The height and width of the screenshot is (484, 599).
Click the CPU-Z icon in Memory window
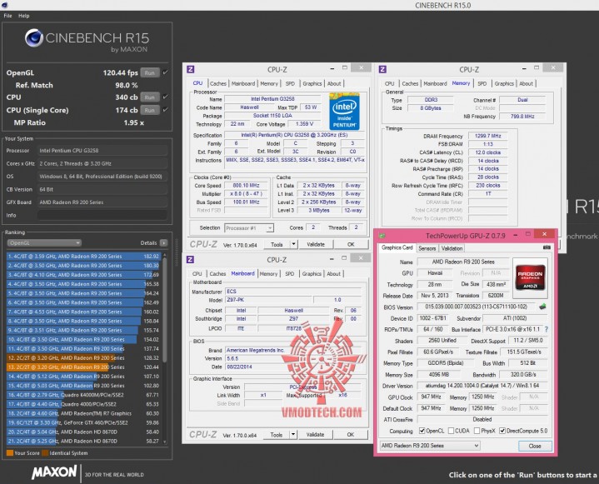click(382, 69)
